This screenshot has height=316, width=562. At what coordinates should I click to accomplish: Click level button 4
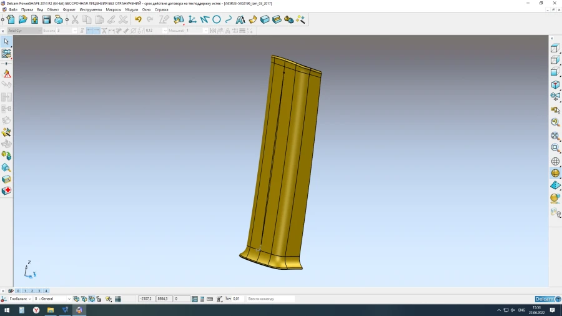pos(46,291)
